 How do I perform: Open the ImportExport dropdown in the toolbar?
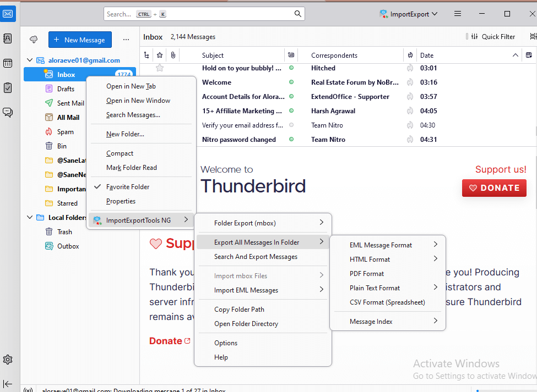408,14
